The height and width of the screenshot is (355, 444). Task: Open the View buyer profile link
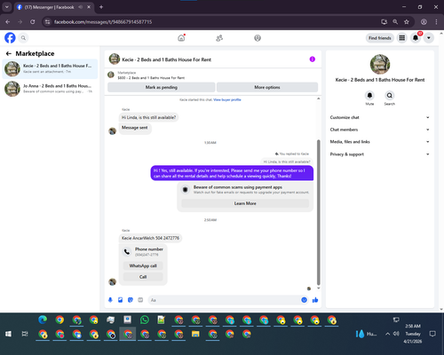tap(227, 99)
